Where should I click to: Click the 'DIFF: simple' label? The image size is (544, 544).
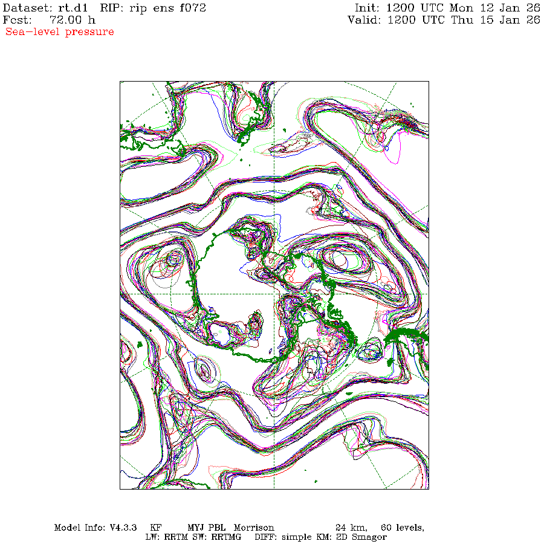point(283,537)
